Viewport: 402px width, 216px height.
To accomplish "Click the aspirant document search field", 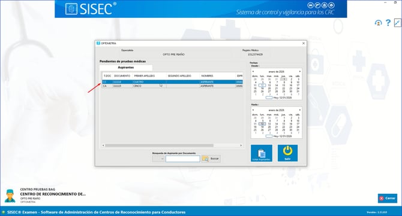I will tap(182, 159).
